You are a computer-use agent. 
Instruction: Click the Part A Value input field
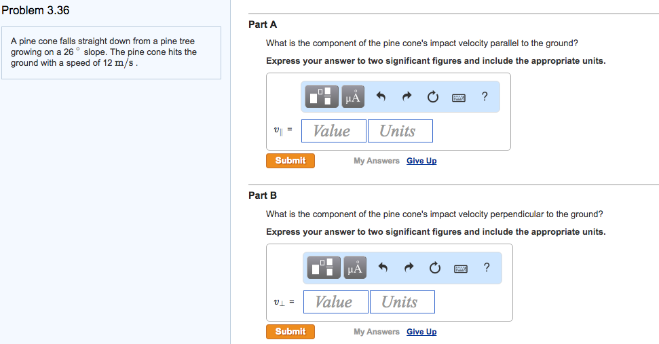point(333,131)
